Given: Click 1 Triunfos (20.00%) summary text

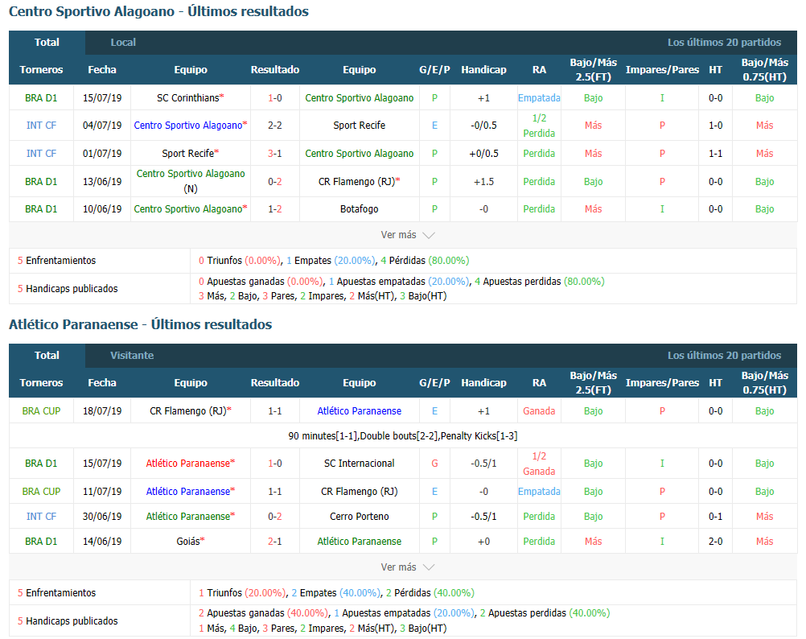Looking at the screenshot, I should coord(243,593).
